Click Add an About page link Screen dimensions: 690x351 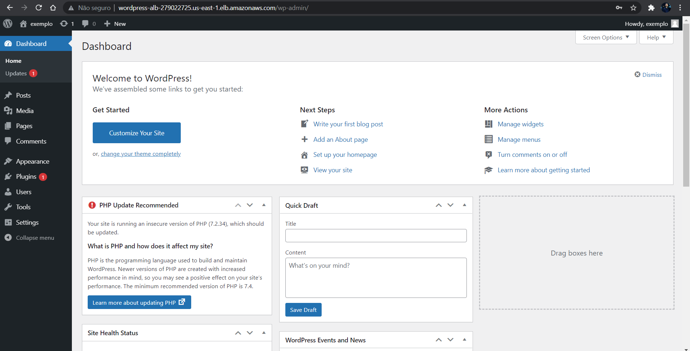click(x=340, y=140)
